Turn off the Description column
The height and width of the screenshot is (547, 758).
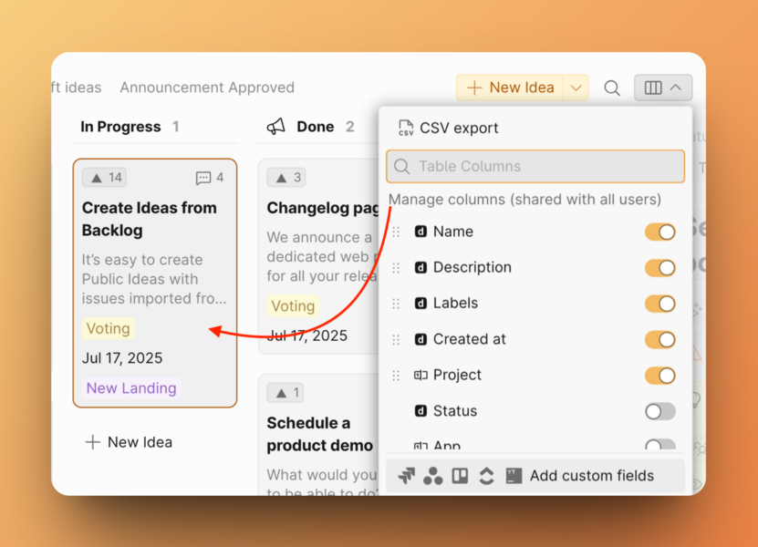click(659, 268)
